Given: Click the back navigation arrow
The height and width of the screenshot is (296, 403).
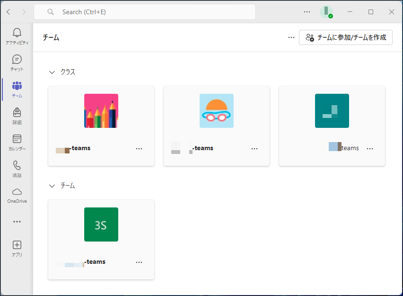Looking at the screenshot, I should coord(9,12).
